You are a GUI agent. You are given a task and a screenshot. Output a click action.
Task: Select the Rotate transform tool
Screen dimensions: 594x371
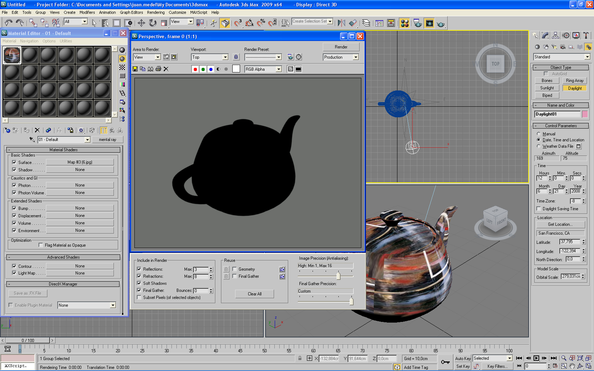(x=152, y=23)
